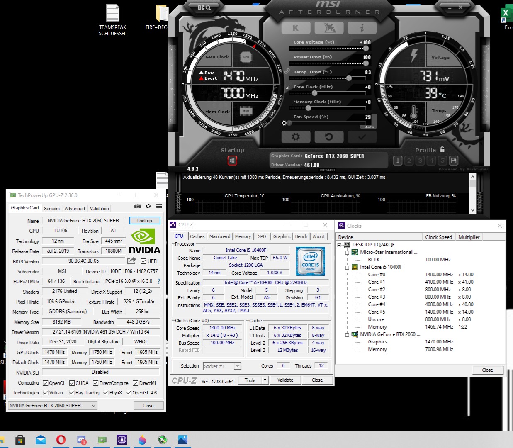Open CPU-Z Caches tab
This screenshot has width=513, height=448.
pos(197,236)
